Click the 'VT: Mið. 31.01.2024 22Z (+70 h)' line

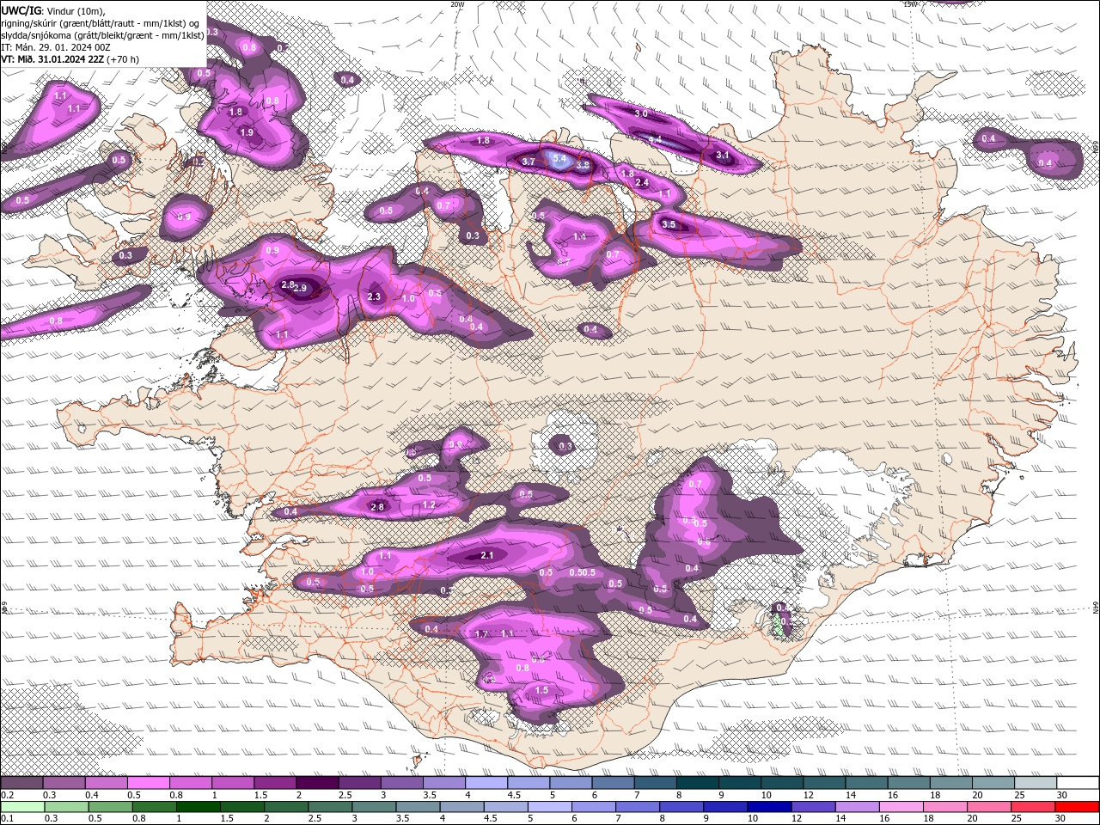point(70,59)
